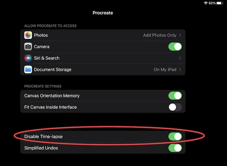This screenshot has height=166, width=227.
Task: Tap the Procreate page title
Action: tap(103, 13)
